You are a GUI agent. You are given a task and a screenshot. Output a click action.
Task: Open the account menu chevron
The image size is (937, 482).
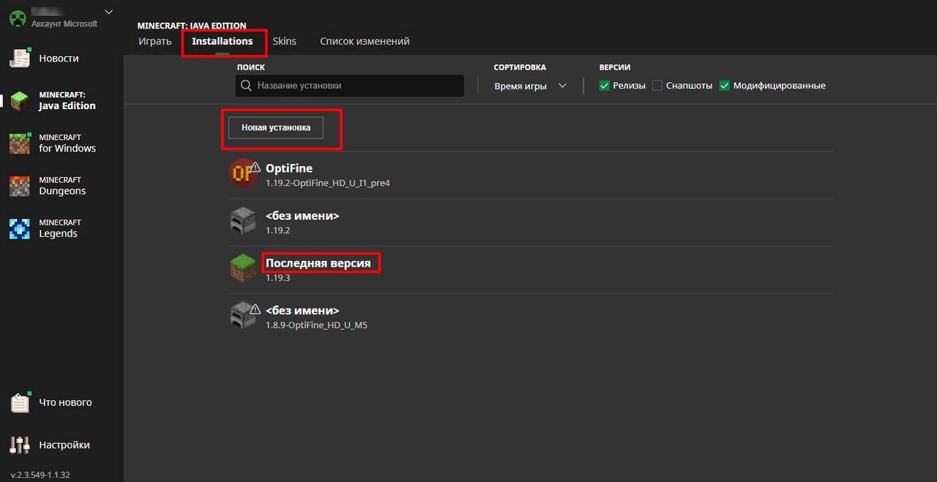pos(109,12)
